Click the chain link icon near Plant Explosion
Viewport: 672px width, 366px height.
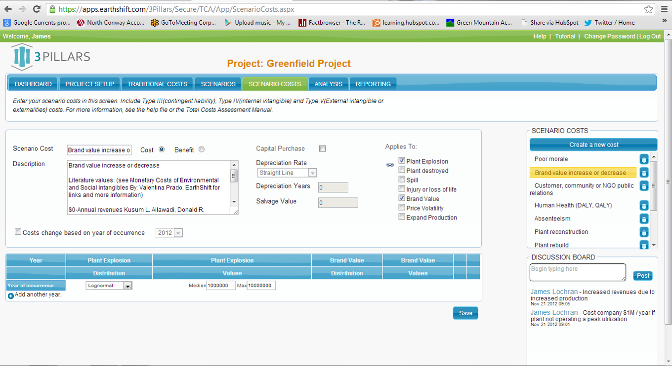tap(390, 165)
